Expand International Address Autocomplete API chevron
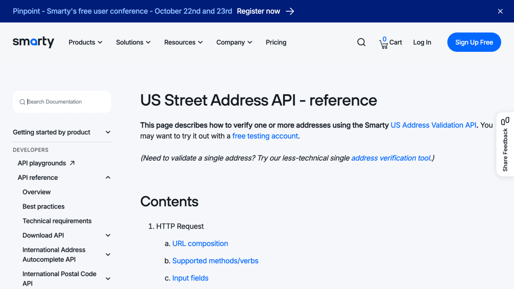 [108, 255]
